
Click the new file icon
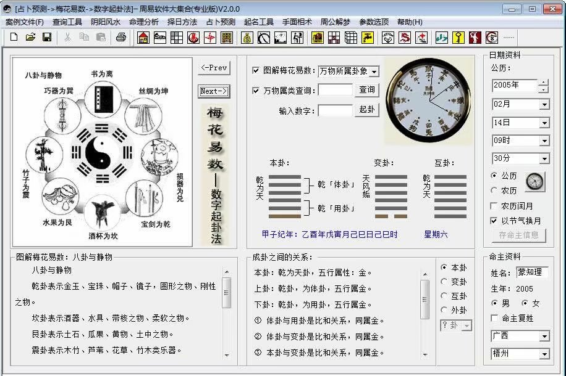pyautogui.click(x=14, y=38)
